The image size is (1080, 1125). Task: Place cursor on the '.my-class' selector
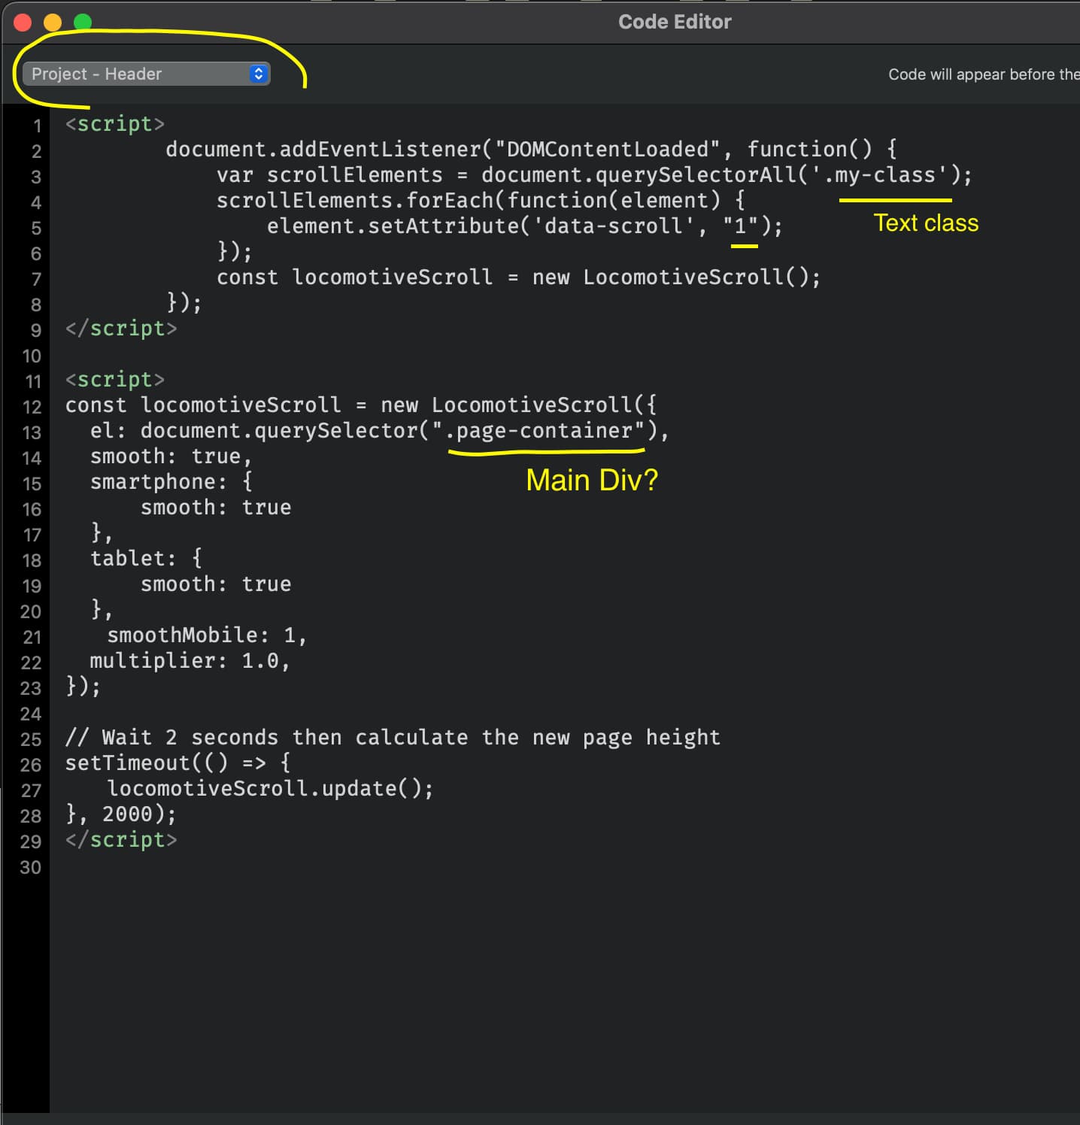click(x=883, y=175)
